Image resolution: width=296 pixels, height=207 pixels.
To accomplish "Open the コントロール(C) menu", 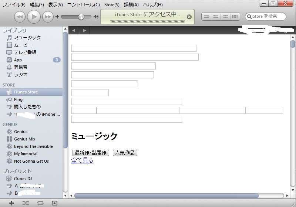I will (x=84, y=4).
